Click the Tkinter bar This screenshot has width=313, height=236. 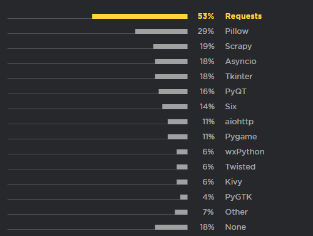(x=172, y=77)
